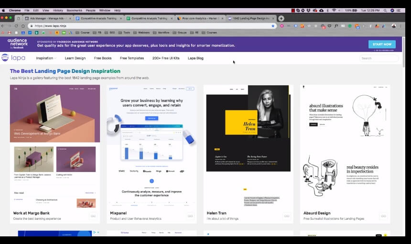Open Chrome's three-dot menu
411x244 pixels.
pos(400,26)
